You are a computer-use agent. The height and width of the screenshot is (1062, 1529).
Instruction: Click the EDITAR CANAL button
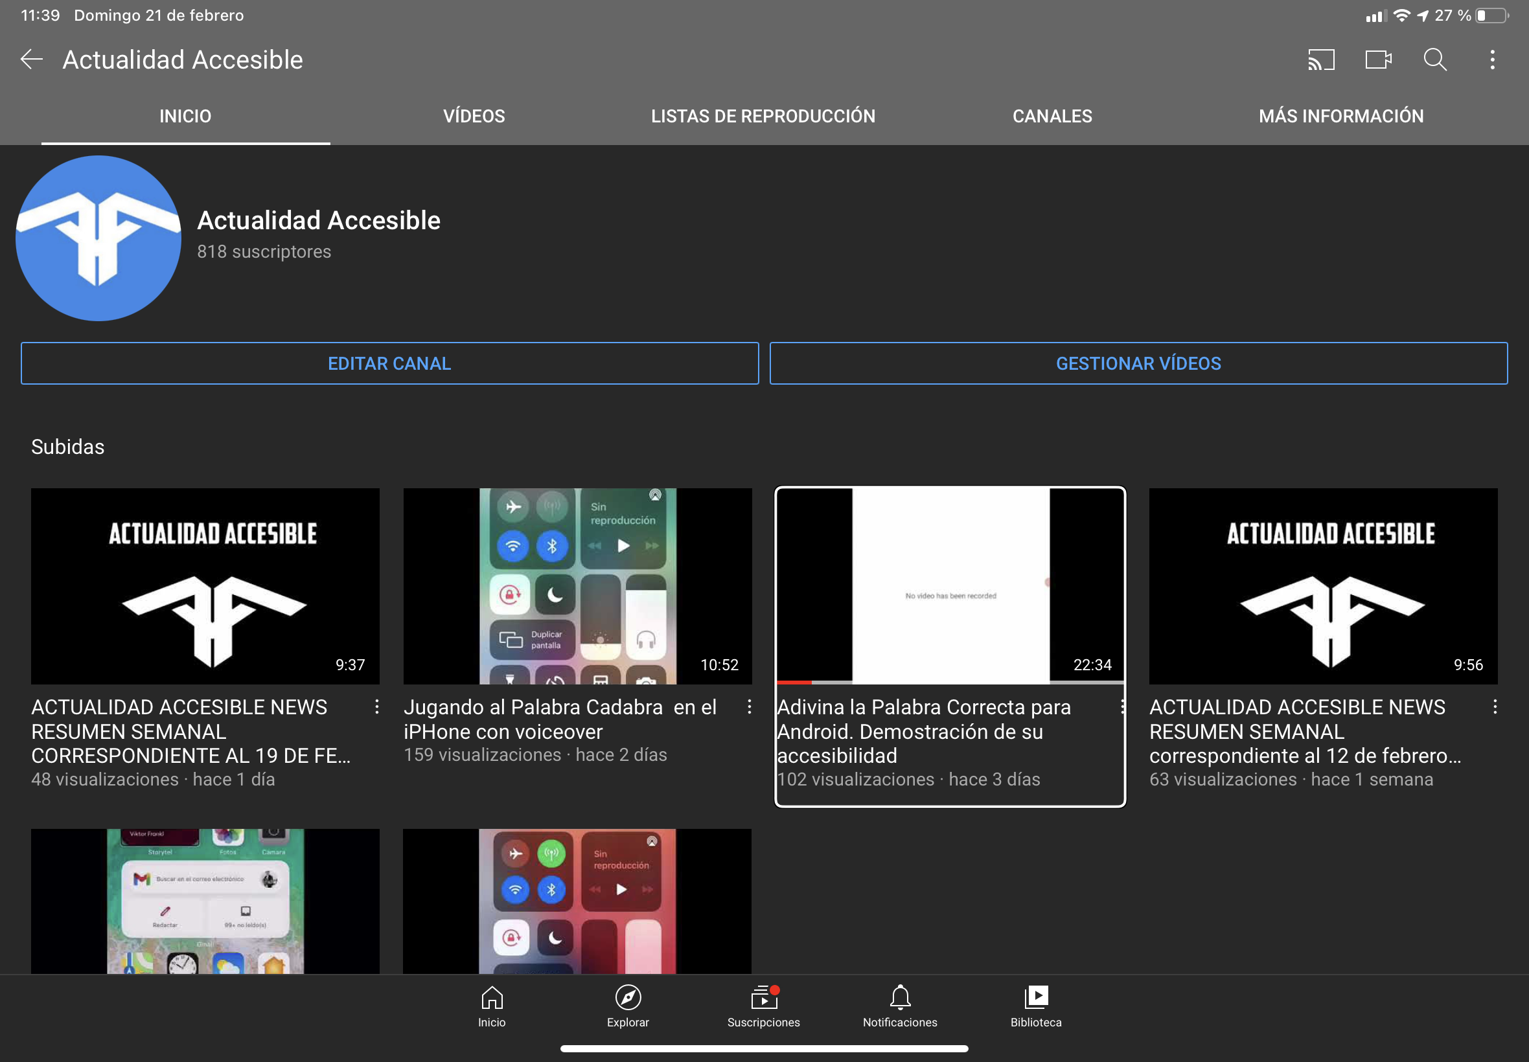pyautogui.click(x=389, y=363)
